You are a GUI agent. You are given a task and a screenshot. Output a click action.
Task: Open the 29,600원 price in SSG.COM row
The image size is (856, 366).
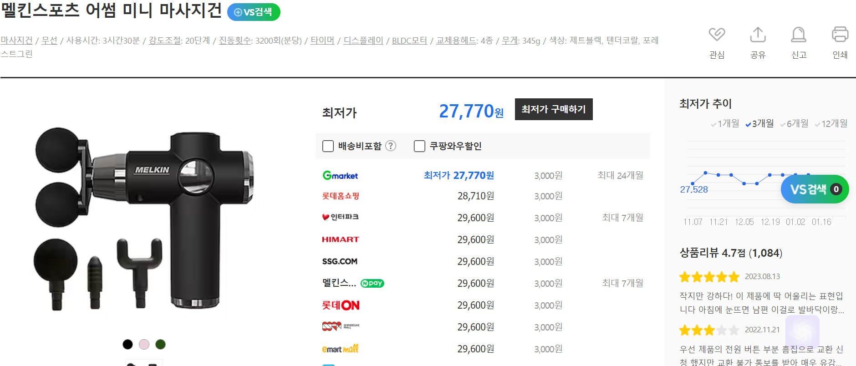[x=476, y=261]
